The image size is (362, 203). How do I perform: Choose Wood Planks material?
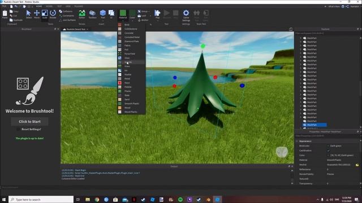pos(132,112)
